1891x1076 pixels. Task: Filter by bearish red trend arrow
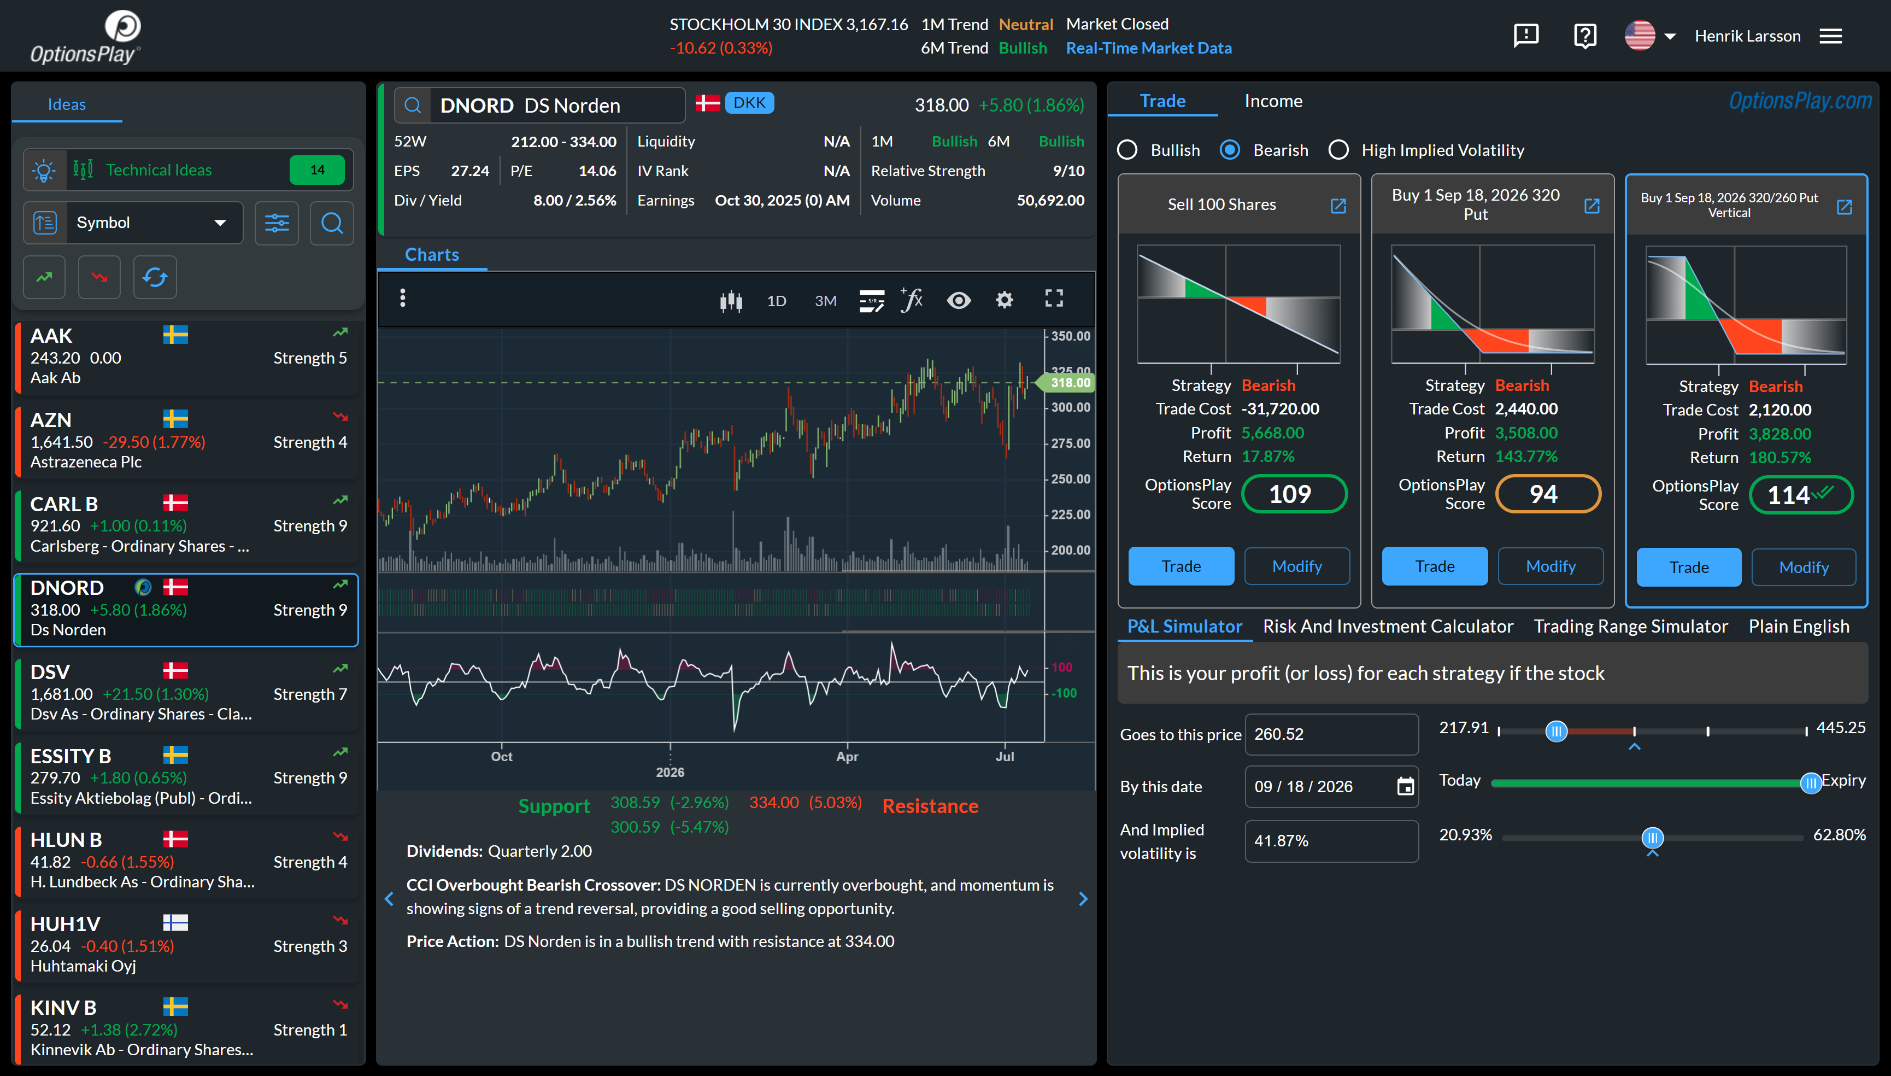[99, 277]
